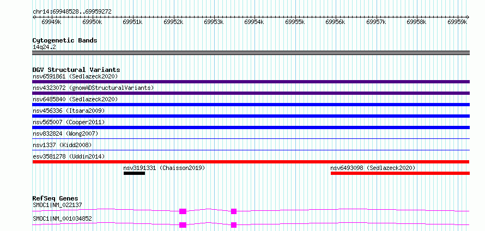Click the 69956k ruler tick label
Viewport: 485px width, 231px height.
(x=335, y=22)
